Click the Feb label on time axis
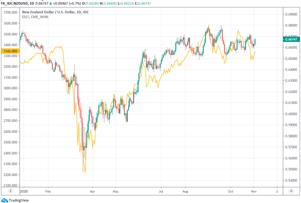The height and width of the screenshot is (203, 301). [48, 191]
